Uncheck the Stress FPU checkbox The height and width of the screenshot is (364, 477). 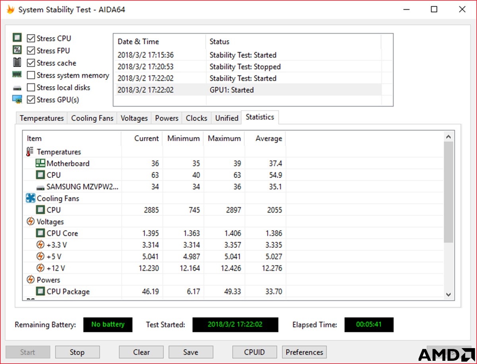31,51
